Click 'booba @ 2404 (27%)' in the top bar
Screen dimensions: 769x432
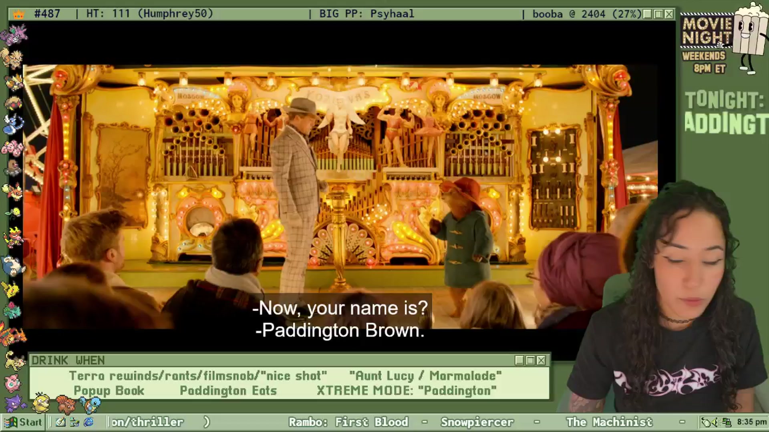[587, 14]
